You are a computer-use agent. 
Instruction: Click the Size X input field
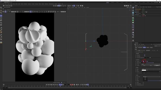pos(145,78)
